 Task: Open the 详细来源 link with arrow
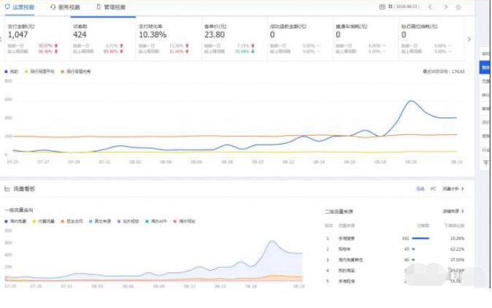coord(453,211)
